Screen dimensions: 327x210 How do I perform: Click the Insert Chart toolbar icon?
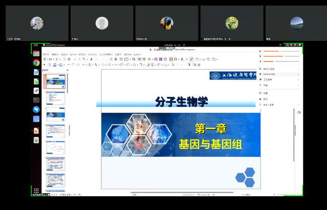[x=165, y=59]
